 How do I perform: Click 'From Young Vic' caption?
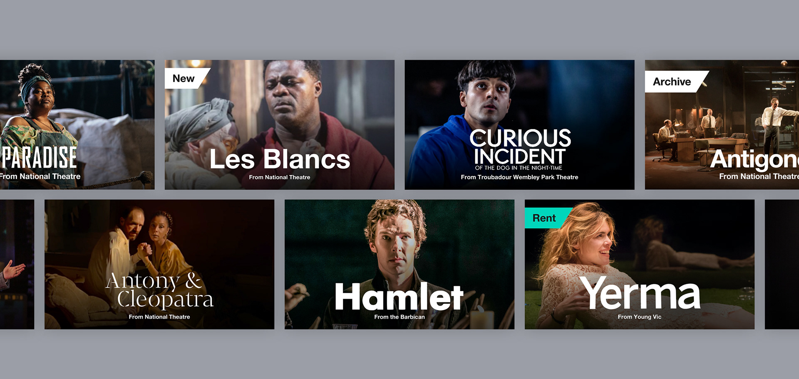pyautogui.click(x=640, y=317)
